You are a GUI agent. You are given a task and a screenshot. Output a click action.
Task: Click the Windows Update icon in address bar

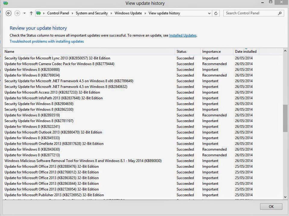click(38, 13)
